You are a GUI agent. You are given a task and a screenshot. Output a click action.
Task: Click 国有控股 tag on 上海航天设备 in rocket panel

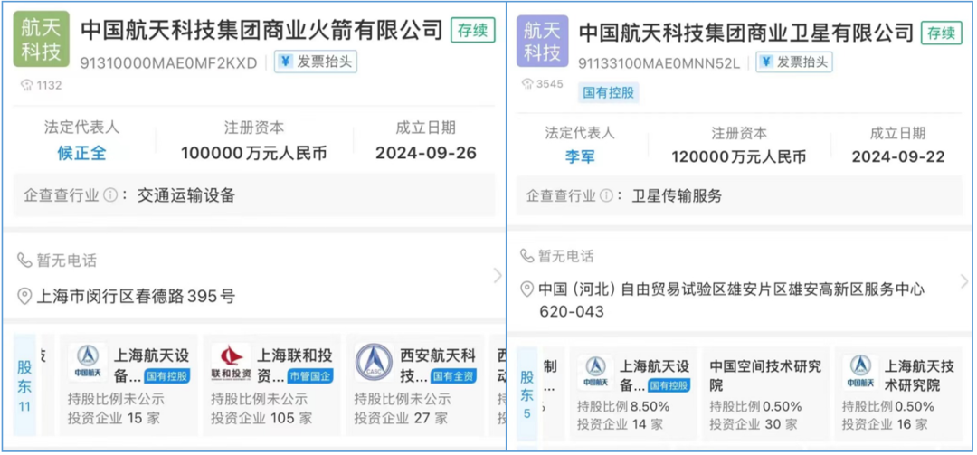(x=167, y=376)
